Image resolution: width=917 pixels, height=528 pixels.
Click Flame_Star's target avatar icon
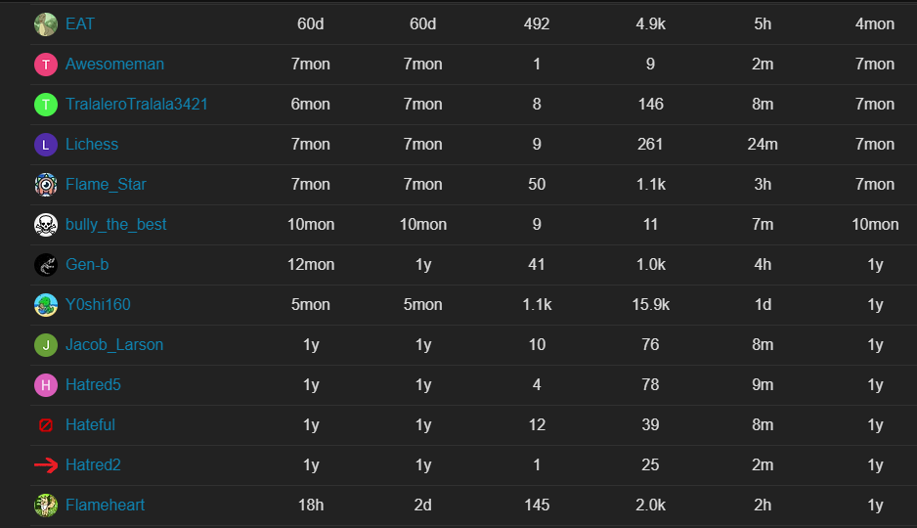(45, 185)
